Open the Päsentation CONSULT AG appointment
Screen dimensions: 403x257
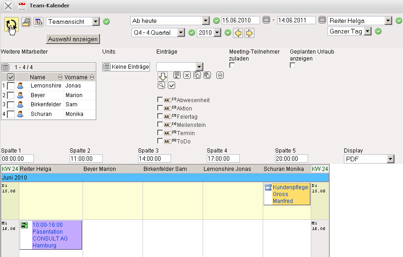[x=50, y=235]
